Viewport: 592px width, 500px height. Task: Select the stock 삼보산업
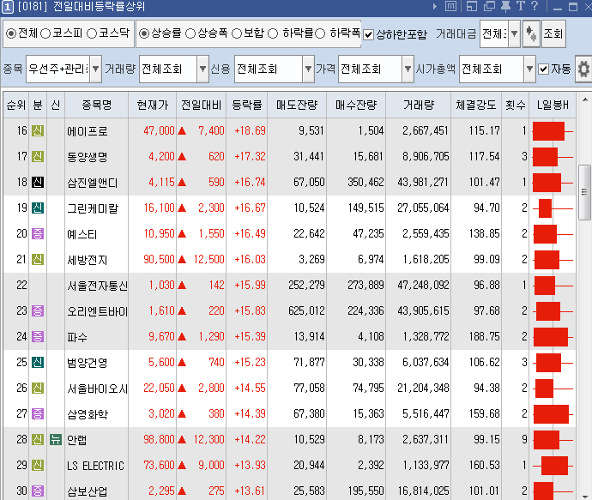pyautogui.click(x=88, y=491)
